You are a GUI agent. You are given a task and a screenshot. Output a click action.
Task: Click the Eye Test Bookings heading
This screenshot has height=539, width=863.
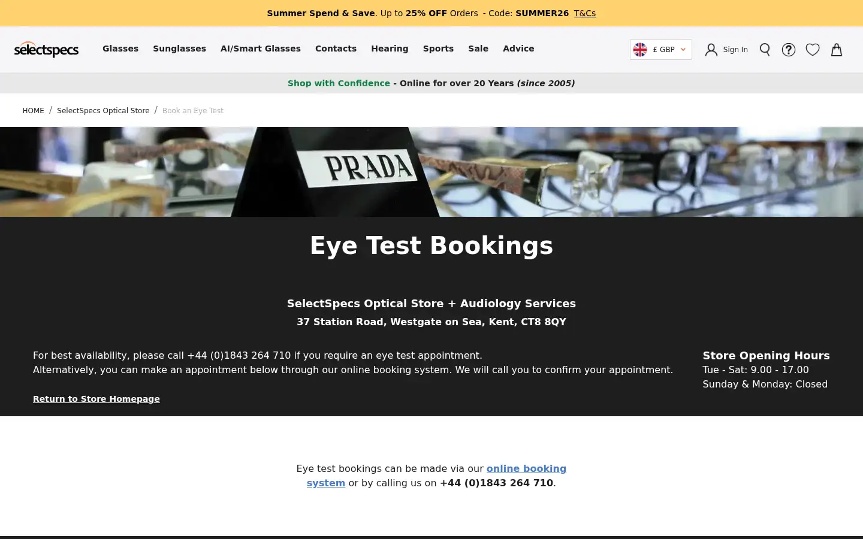tap(431, 246)
